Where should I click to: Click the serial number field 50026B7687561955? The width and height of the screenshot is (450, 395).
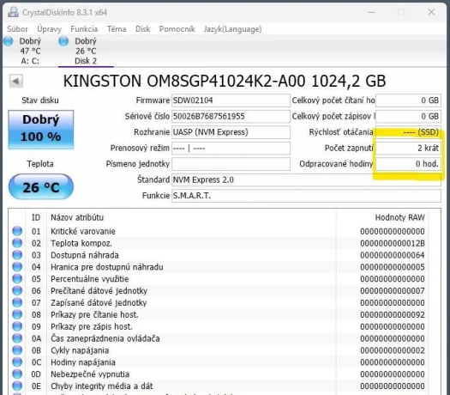point(231,117)
